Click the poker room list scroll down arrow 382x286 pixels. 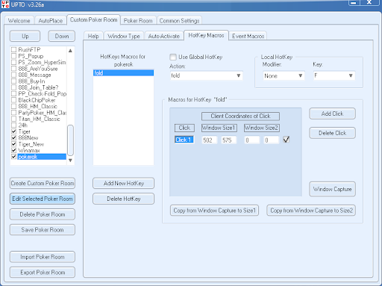tap(70, 161)
